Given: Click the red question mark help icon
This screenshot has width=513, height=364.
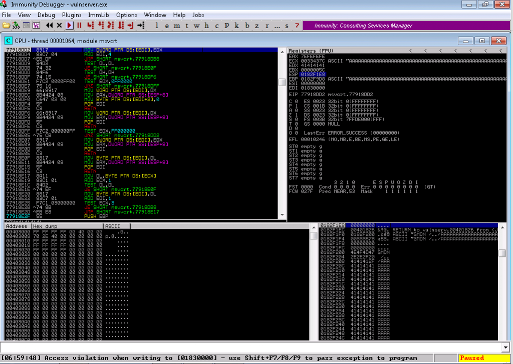Looking at the screenshot, I should pos(297,26).
